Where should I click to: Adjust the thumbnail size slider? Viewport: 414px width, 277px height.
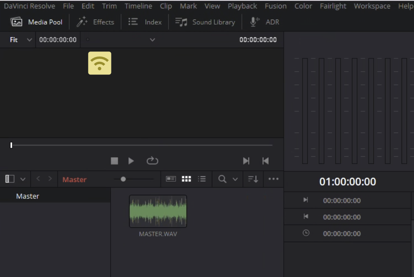[x=123, y=179]
